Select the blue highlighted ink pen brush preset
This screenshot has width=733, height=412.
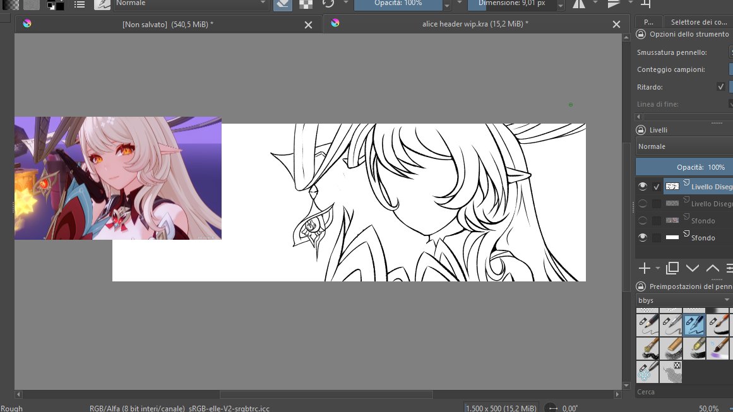click(x=694, y=324)
